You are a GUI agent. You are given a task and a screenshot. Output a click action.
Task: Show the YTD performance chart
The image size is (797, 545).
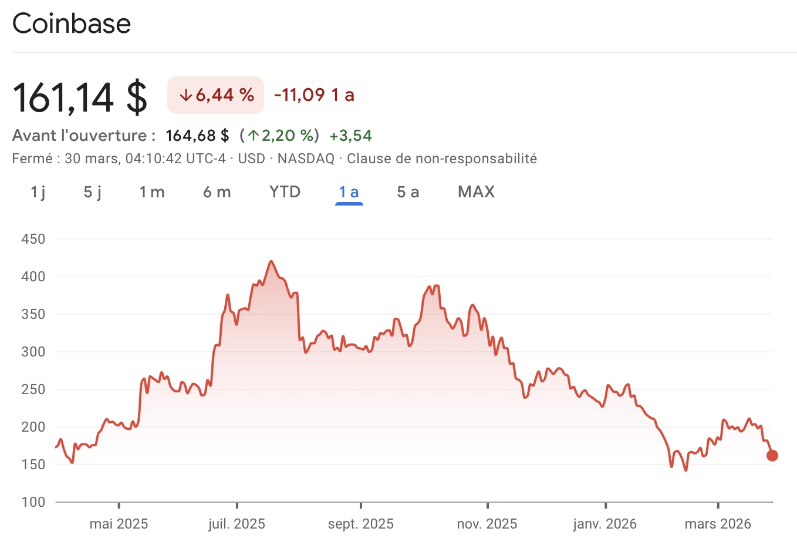(x=285, y=191)
